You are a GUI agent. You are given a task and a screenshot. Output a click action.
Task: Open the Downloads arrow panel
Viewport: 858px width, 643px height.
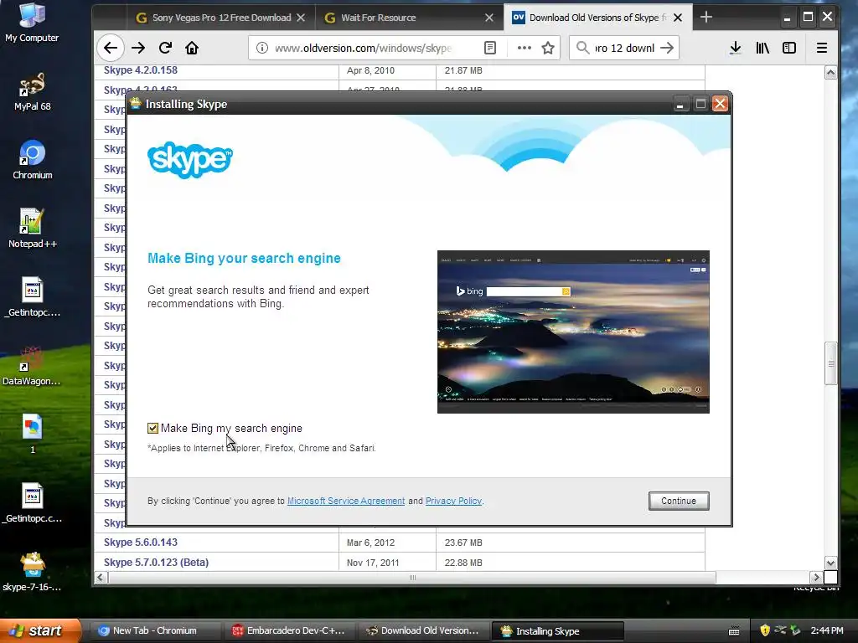pyautogui.click(x=736, y=48)
